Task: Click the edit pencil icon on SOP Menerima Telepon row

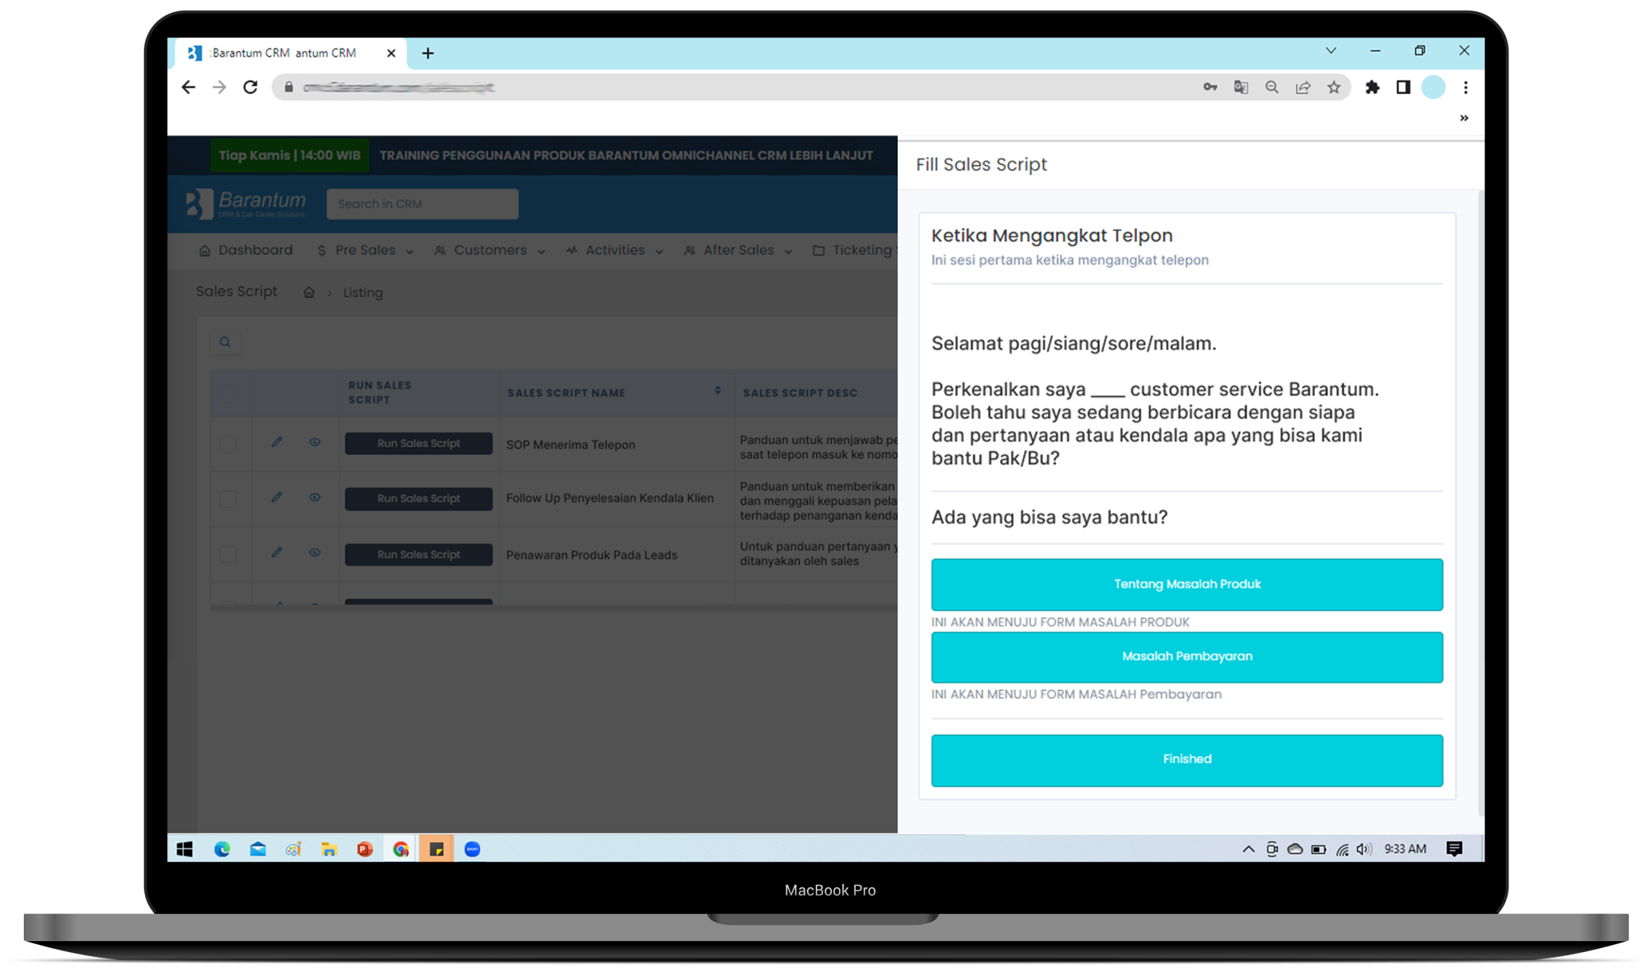Action: point(277,442)
